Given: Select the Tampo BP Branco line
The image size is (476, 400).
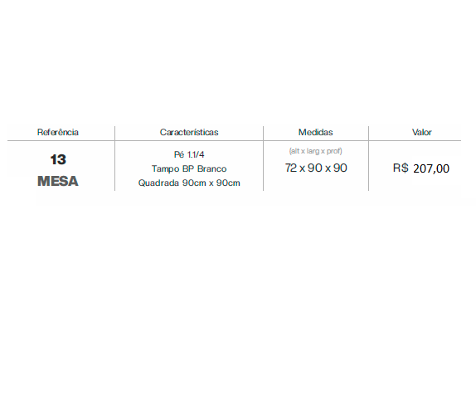Looking at the screenshot, I should pos(189,168).
